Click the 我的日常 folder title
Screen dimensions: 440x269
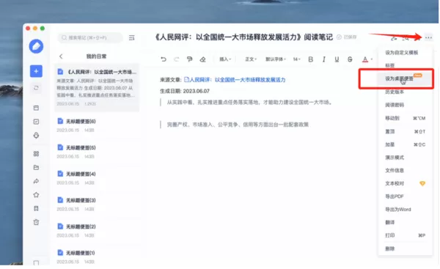click(x=96, y=56)
